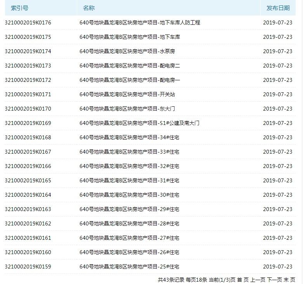Select index number 3210002019K0163

[28, 209]
